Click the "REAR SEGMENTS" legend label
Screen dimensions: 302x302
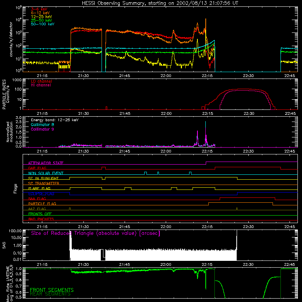[x=50, y=294]
